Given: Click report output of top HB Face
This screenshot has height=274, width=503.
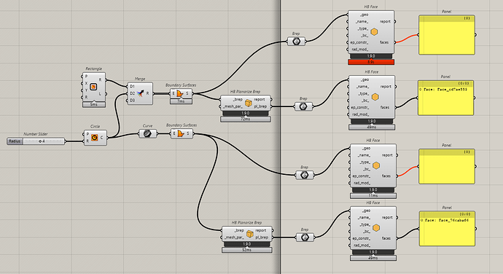Looking at the screenshot, I should coord(385,21).
